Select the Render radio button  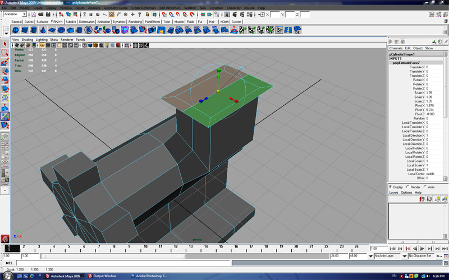[408, 187]
